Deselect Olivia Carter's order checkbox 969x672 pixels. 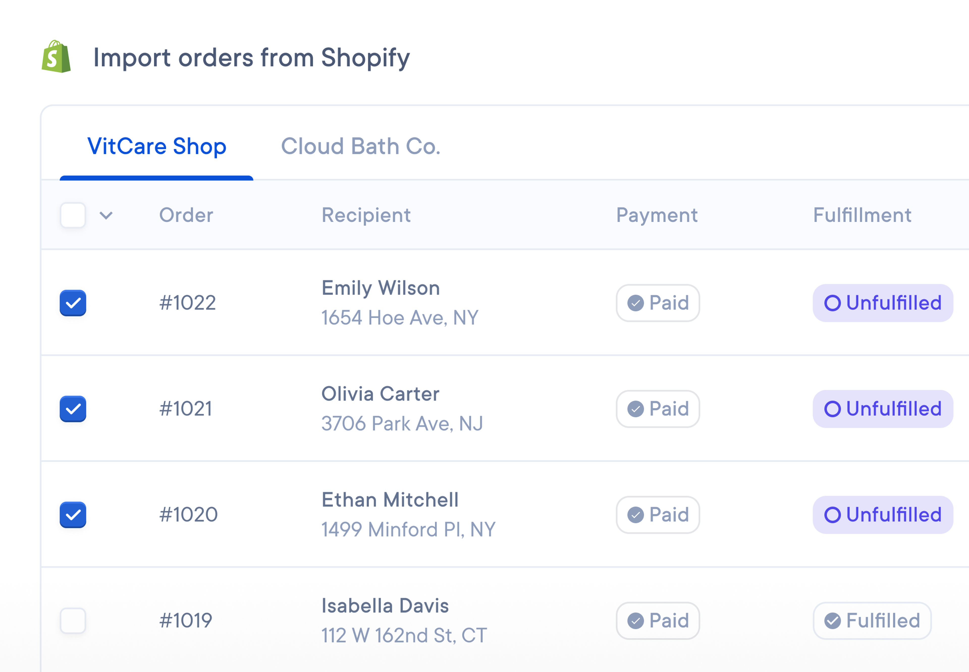(x=73, y=409)
